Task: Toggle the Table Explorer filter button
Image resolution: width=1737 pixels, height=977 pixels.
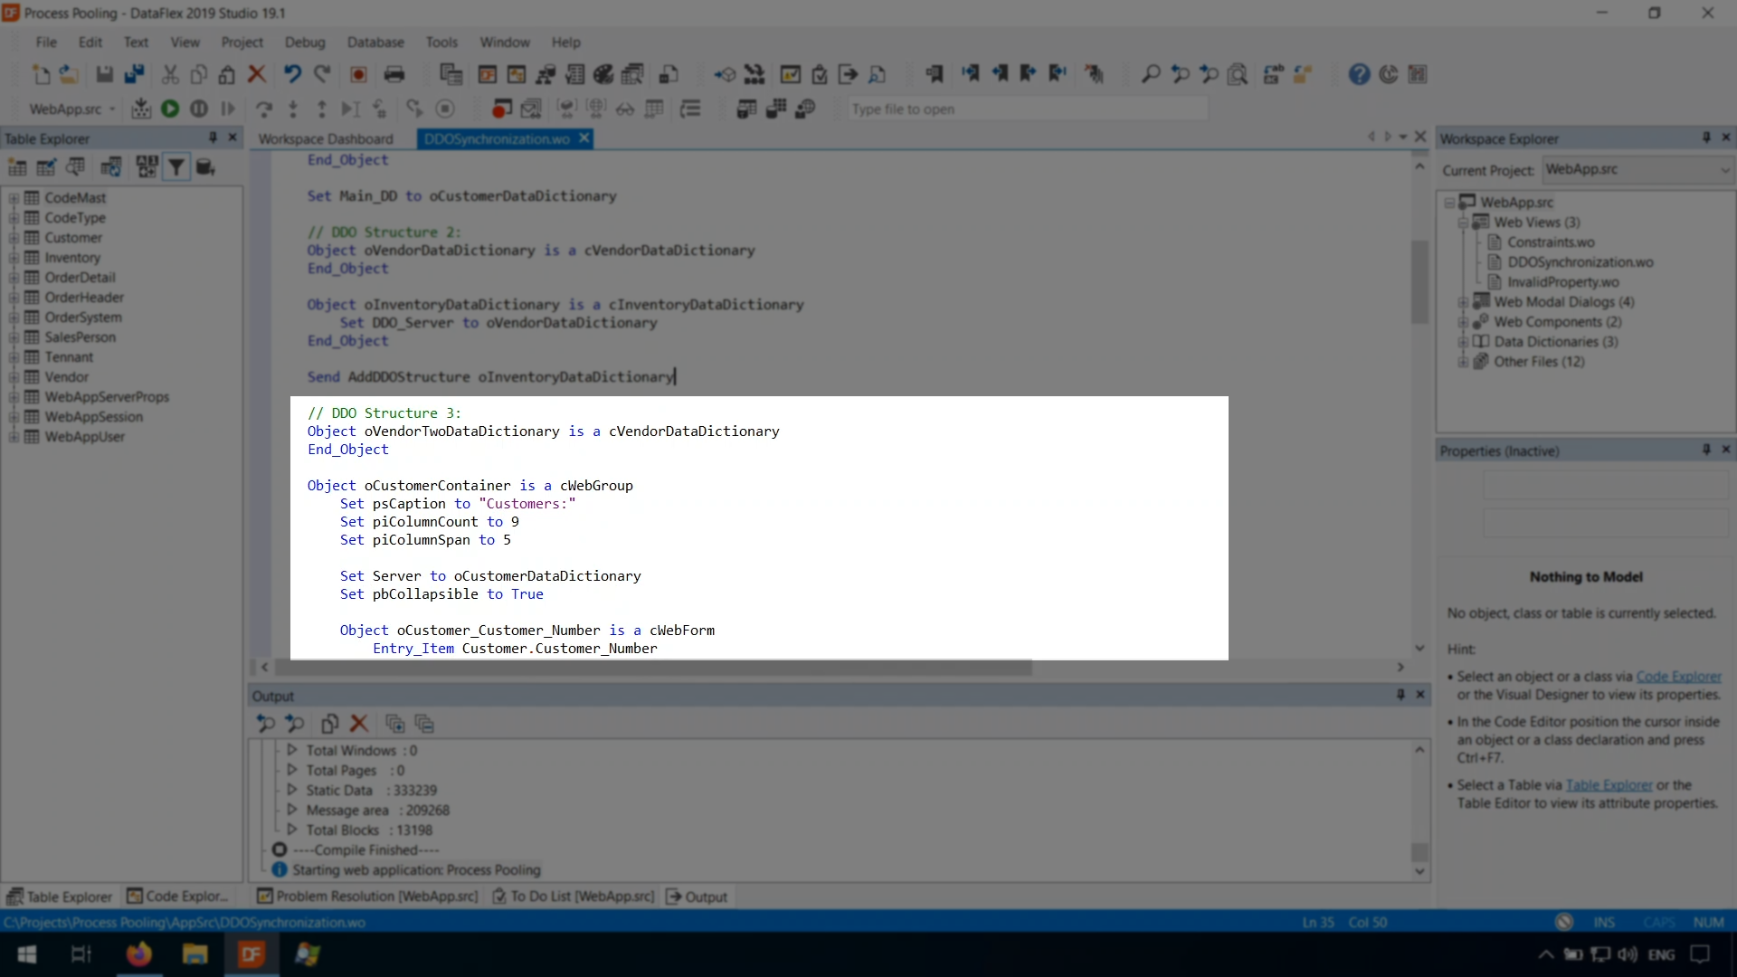Action: point(176,167)
